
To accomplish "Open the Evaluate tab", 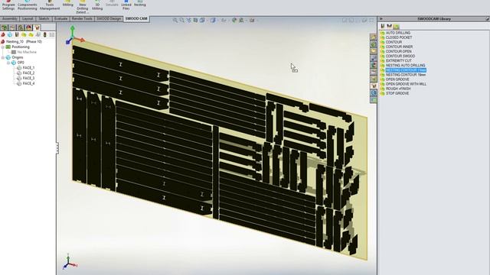I will pyautogui.click(x=60, y=19).
